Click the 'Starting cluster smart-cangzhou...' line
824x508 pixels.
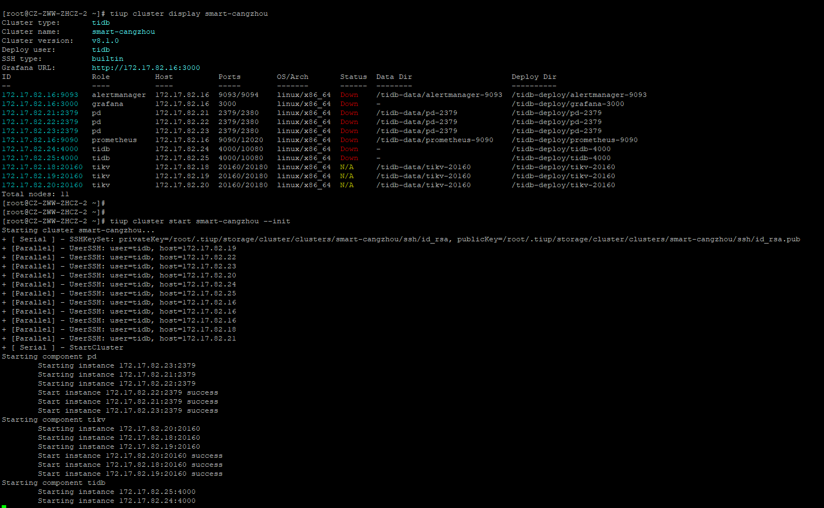coord(78,230)
